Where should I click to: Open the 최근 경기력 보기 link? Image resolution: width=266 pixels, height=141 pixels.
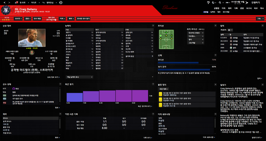(145, 106)
